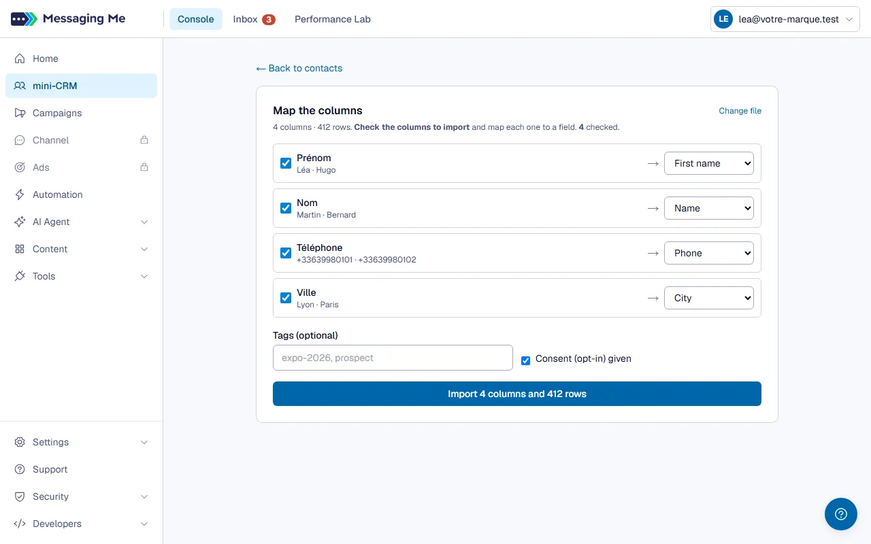Expand the Content section chevron

[x=144, y=249]
